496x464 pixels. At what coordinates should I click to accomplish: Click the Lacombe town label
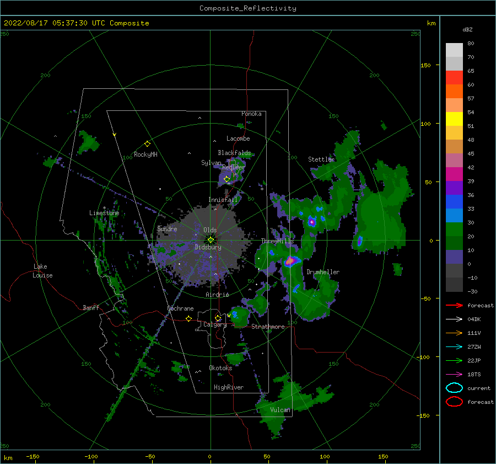[x=238, y=138]
